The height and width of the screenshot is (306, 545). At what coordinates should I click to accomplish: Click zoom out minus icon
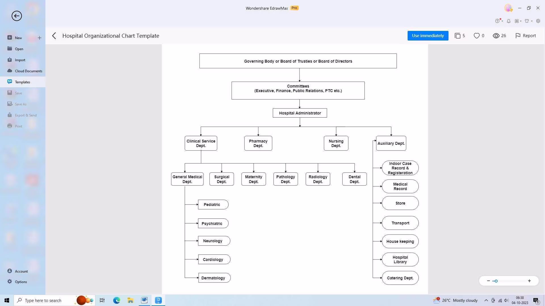[x=488, y=281]
